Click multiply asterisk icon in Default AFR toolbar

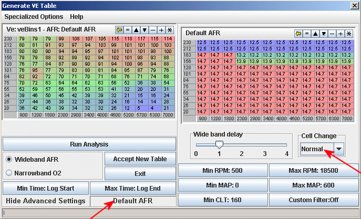(349, 34)
